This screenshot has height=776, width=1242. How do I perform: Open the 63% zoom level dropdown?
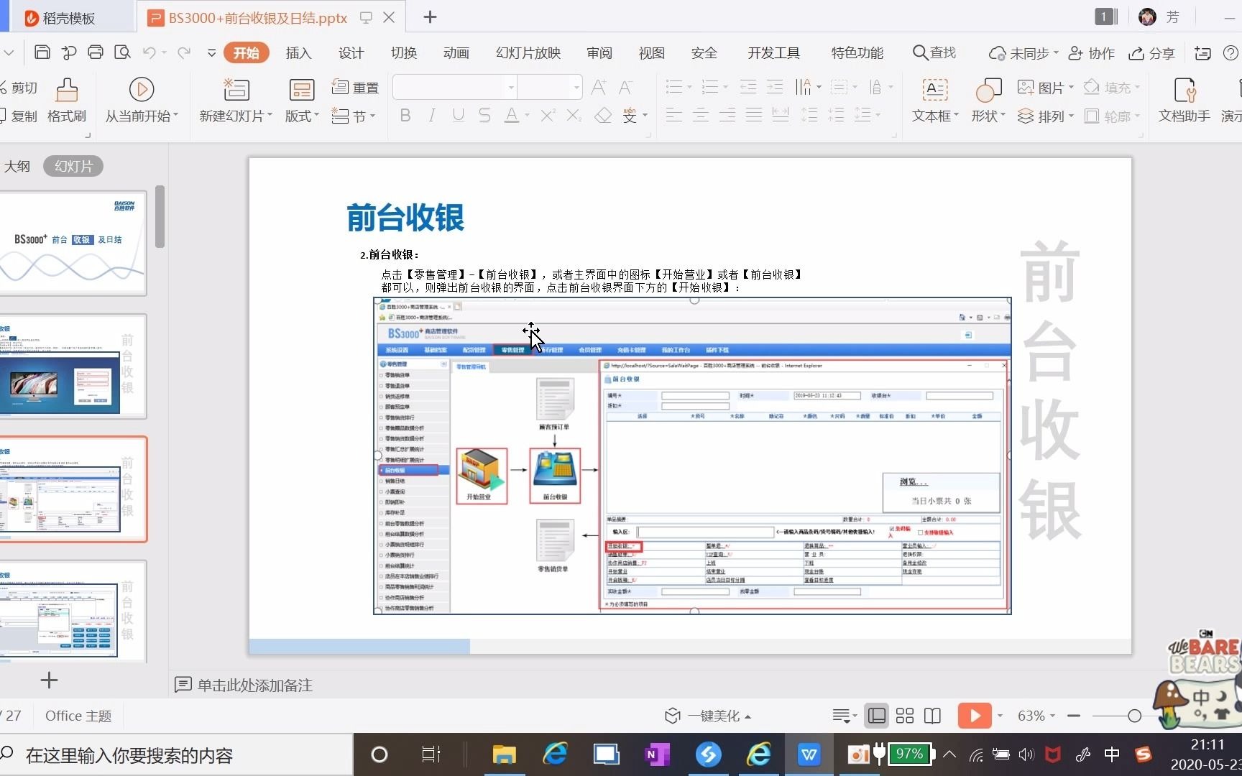1036,716
